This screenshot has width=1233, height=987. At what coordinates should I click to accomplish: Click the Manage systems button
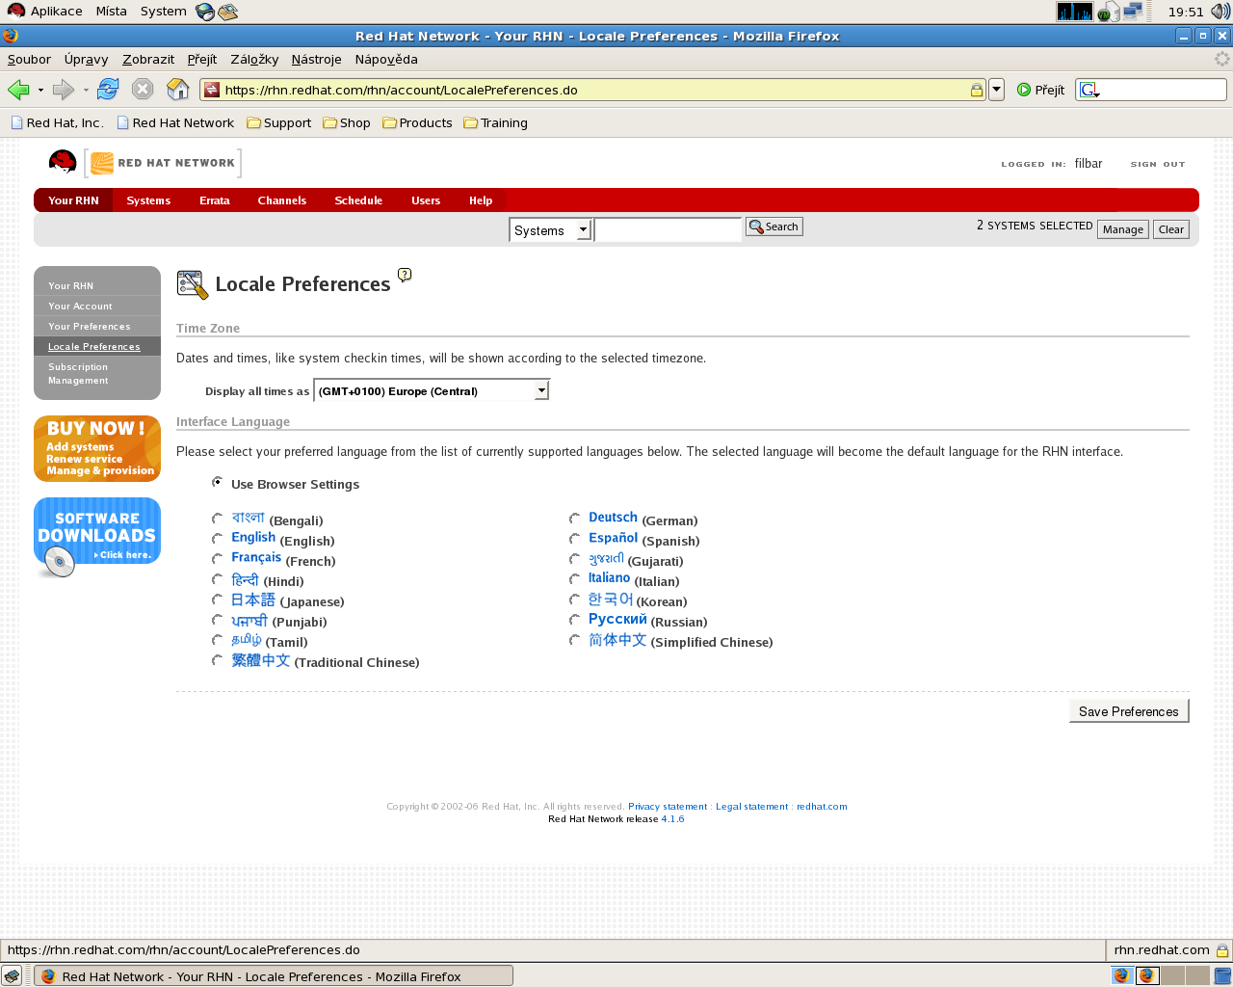(x=1123, y=229)
